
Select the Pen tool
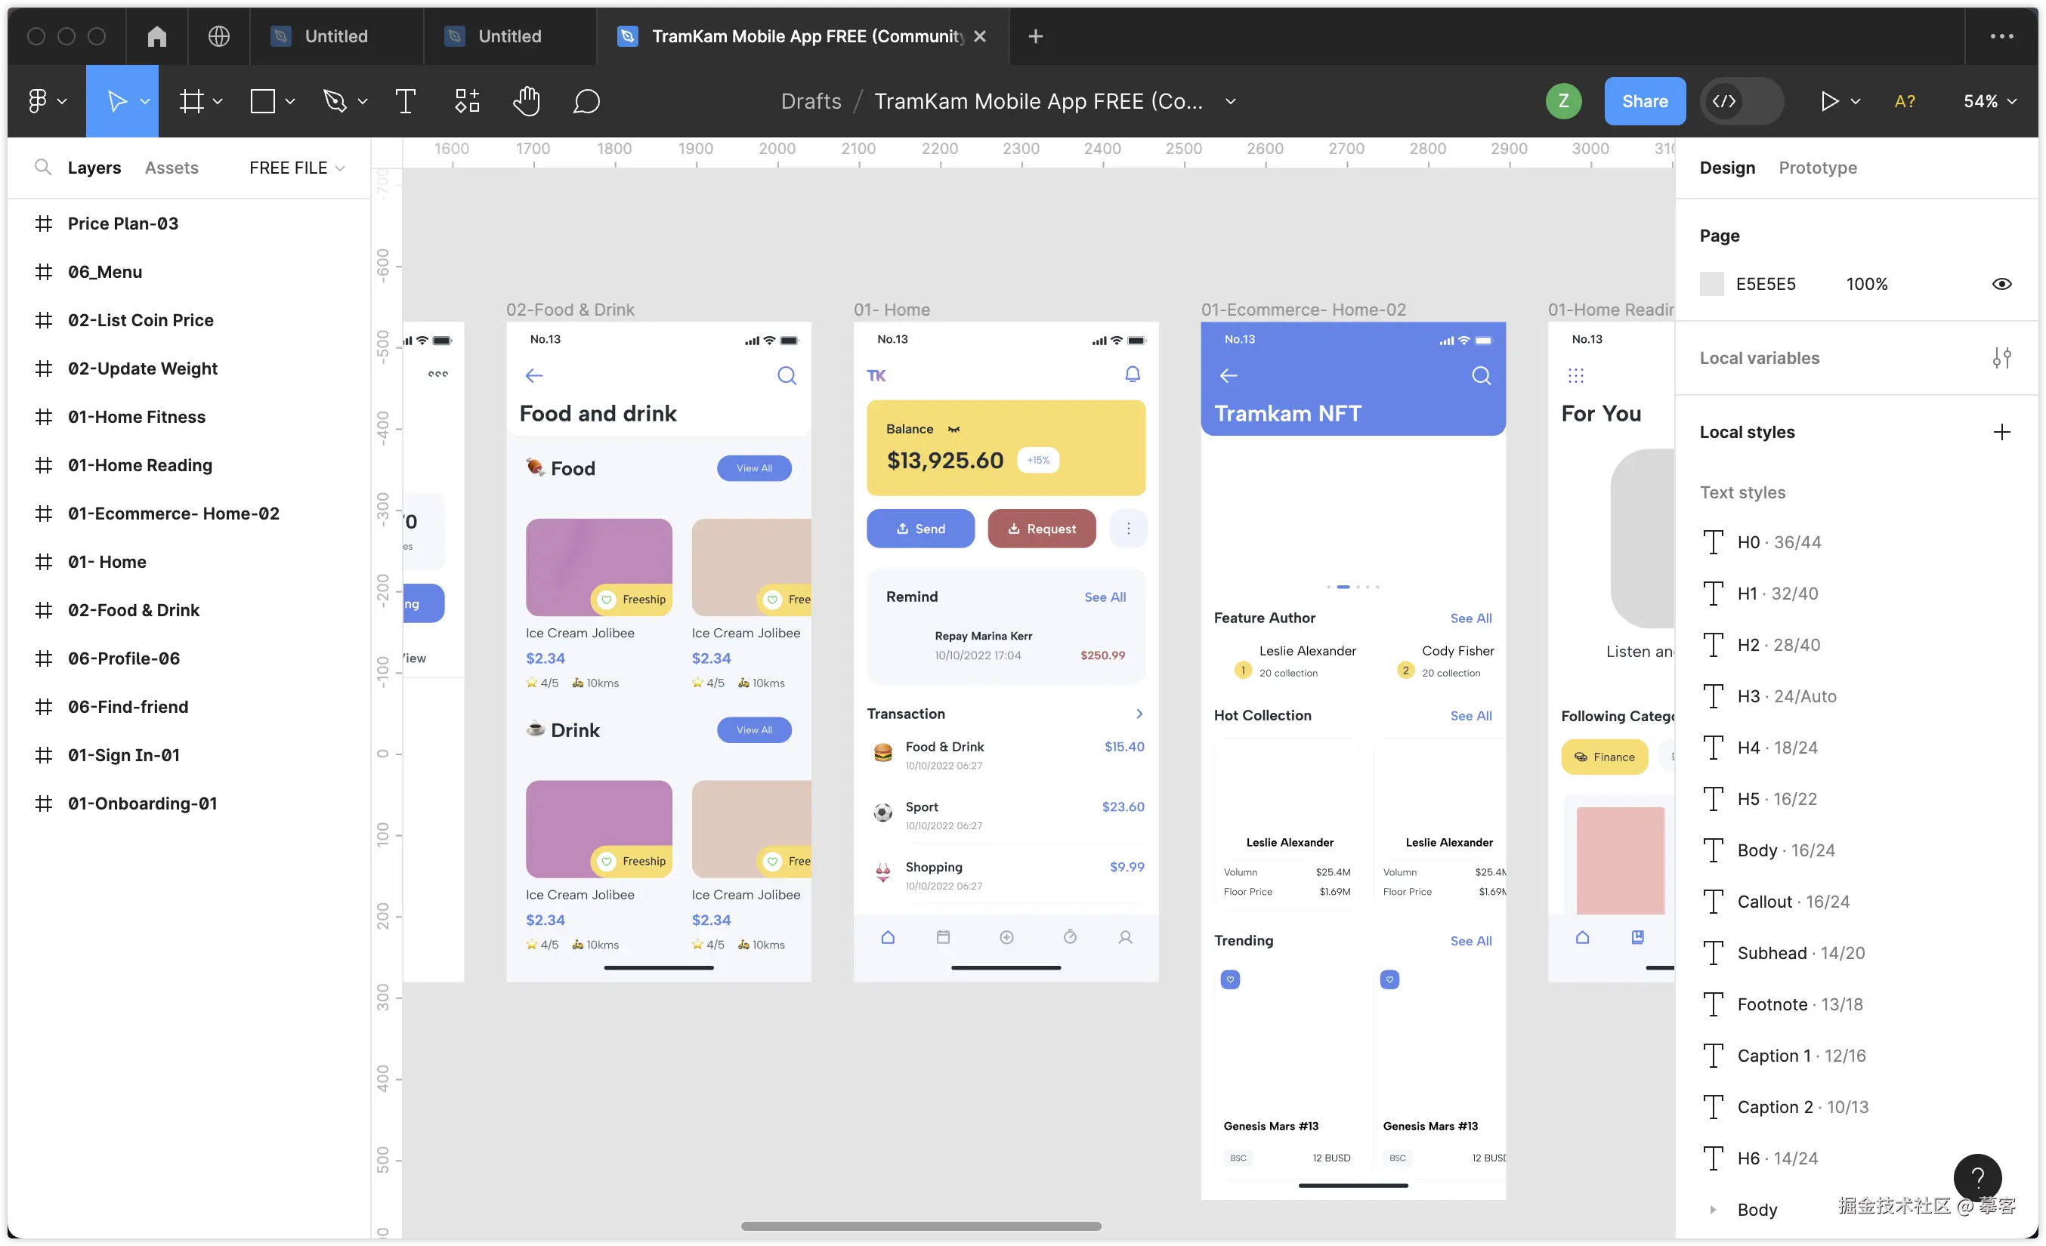coord(335,101)
